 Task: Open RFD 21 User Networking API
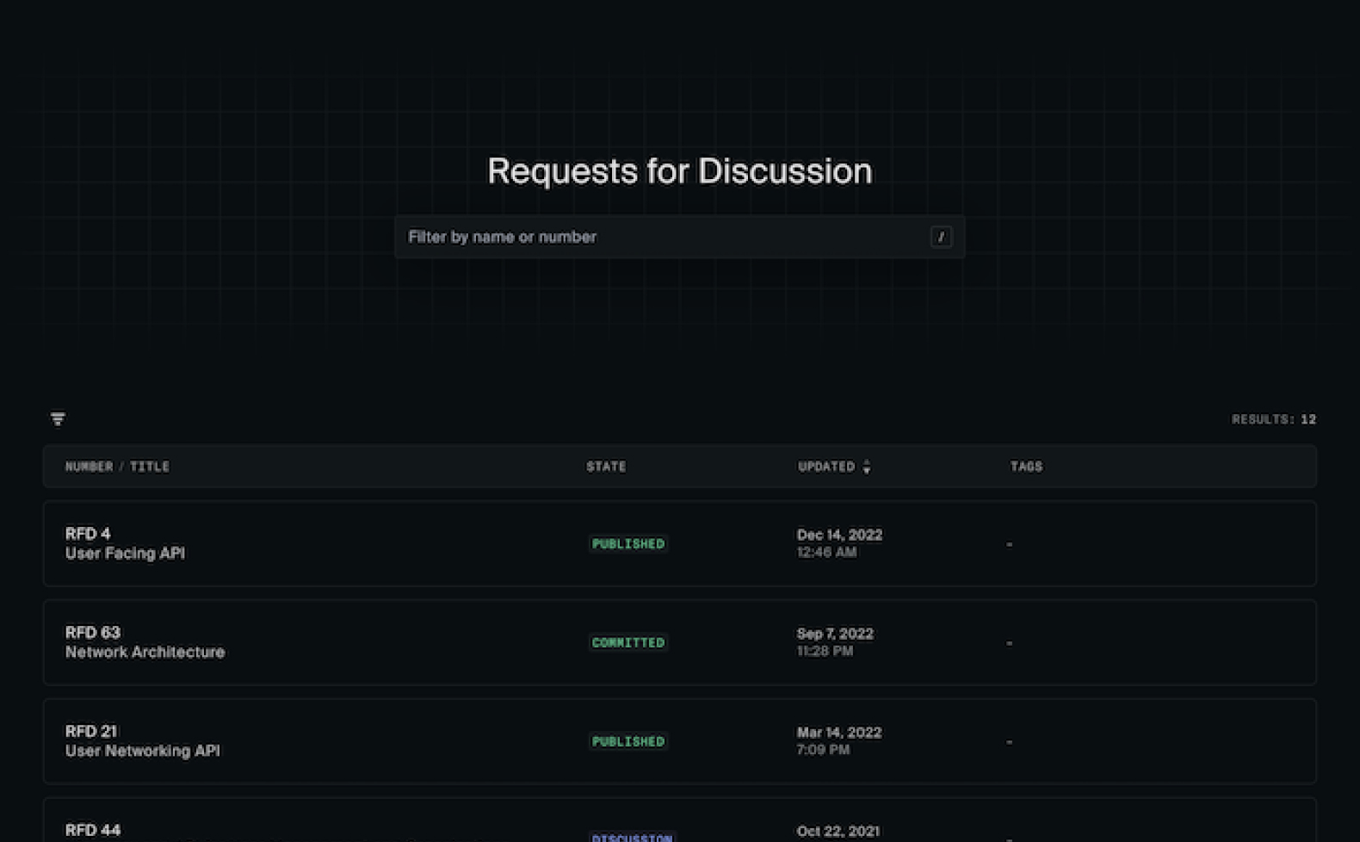142,741
